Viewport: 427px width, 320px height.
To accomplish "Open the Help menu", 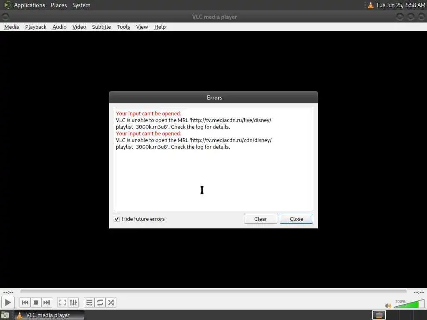I will 160,27.
